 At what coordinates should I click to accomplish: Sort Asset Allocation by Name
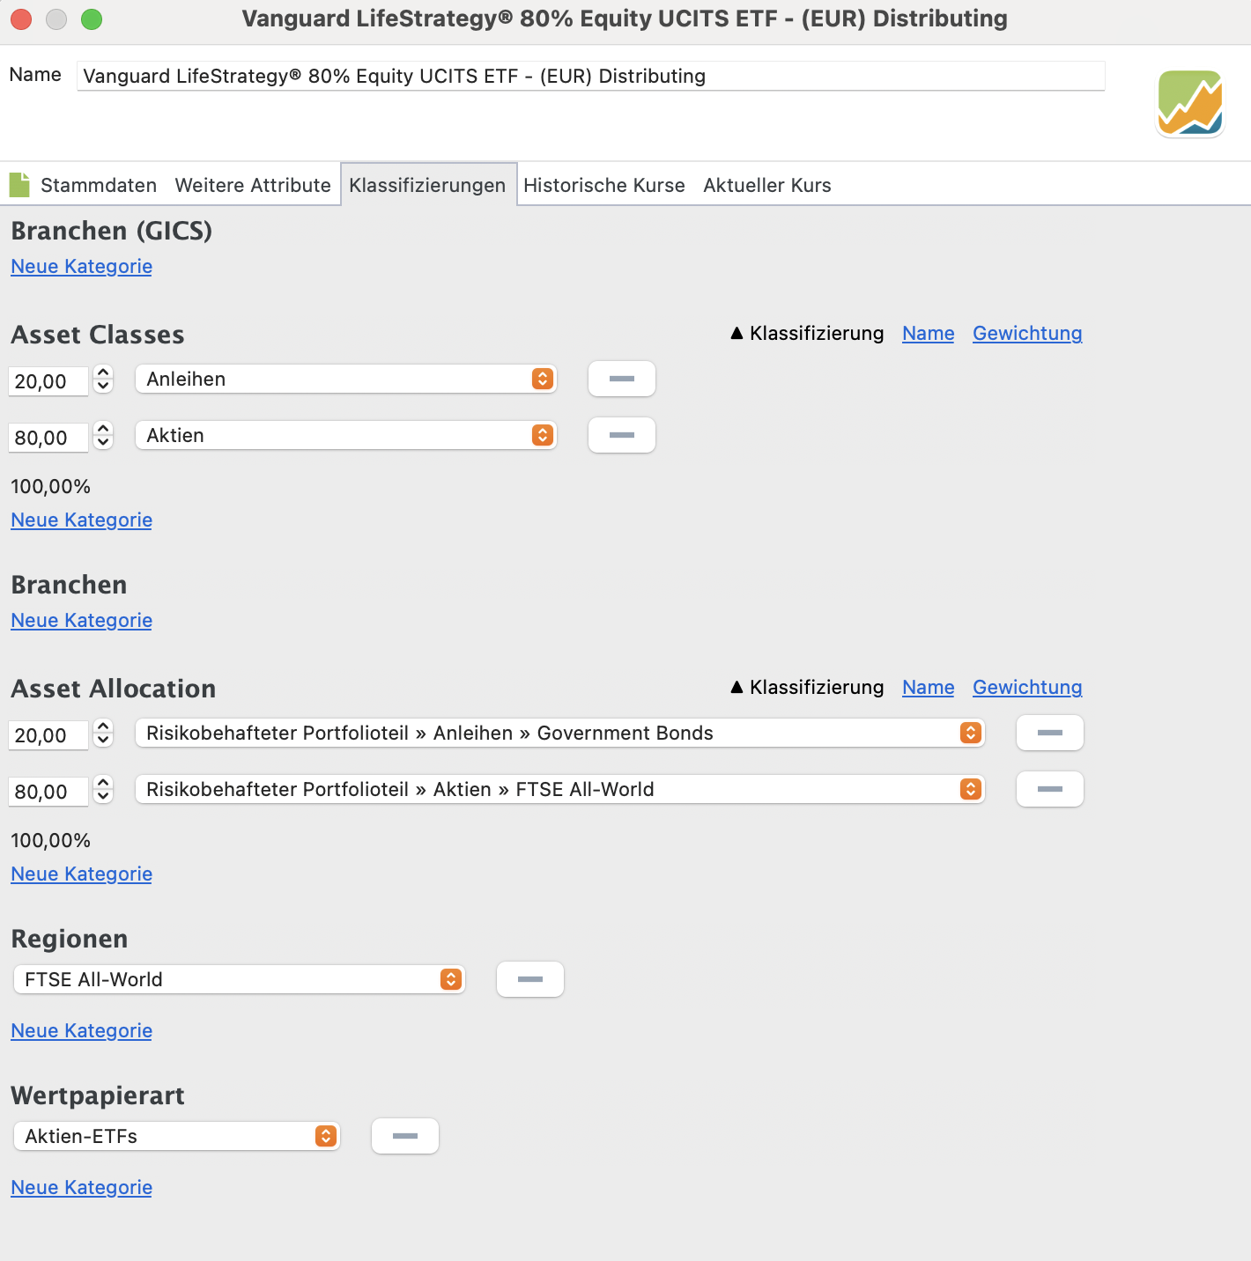[x=928, y=688]
